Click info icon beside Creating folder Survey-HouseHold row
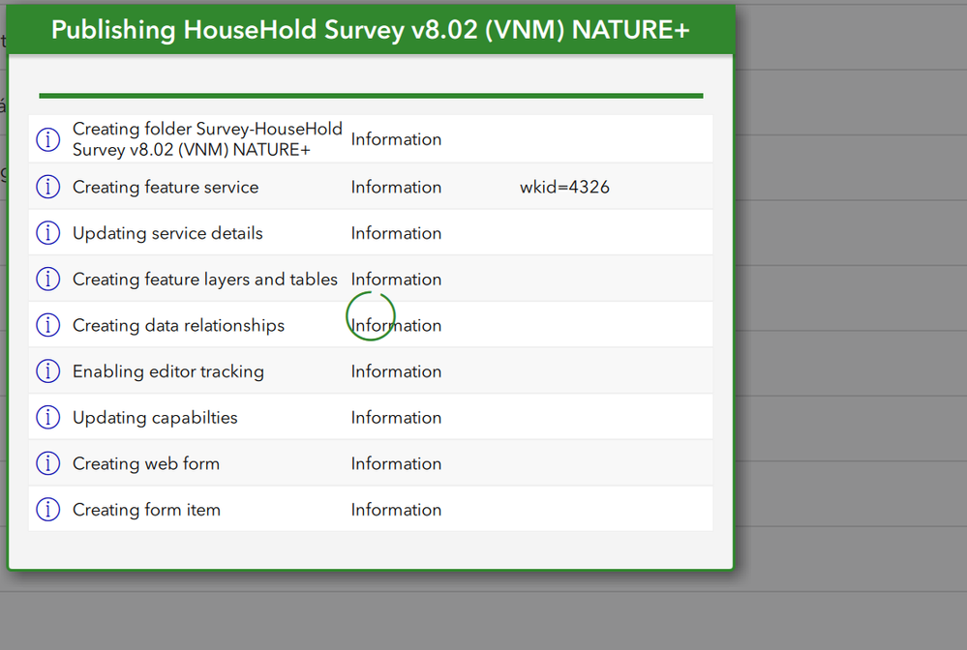 point(48,139)
